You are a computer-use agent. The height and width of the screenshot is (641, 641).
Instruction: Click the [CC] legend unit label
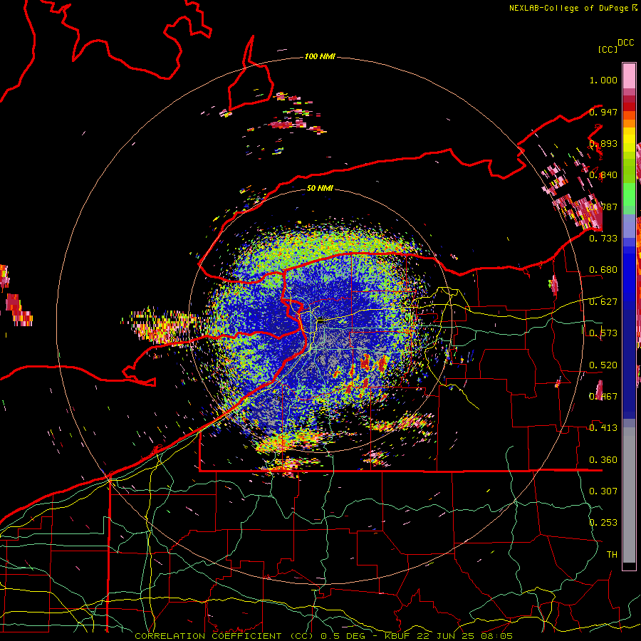point(608,49)
